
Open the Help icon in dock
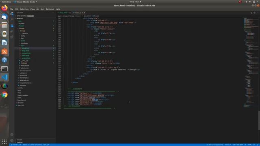coord(4,60)
